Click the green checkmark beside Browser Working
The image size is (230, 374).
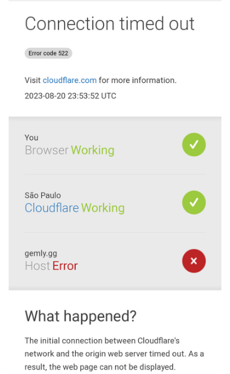194,145
